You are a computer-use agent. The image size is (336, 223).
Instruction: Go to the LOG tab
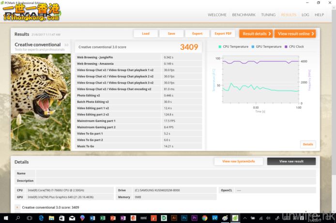[305, 15]
